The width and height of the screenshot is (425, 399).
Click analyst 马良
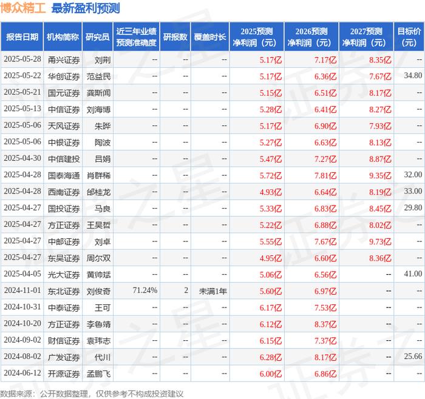click(103, 208)
